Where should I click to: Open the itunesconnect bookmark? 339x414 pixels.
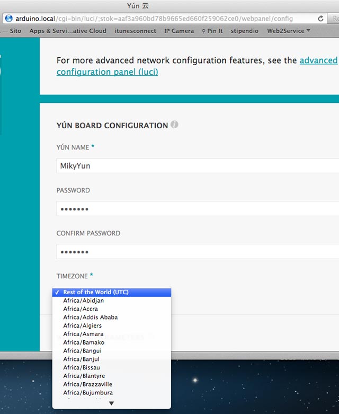(x=136, y=31)
